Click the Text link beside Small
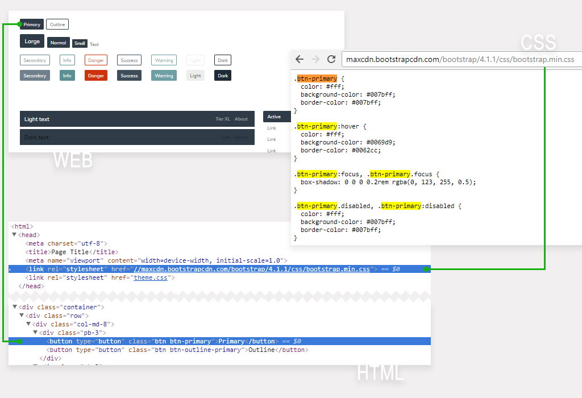The image size is (582, 398). tap(94, 44)
